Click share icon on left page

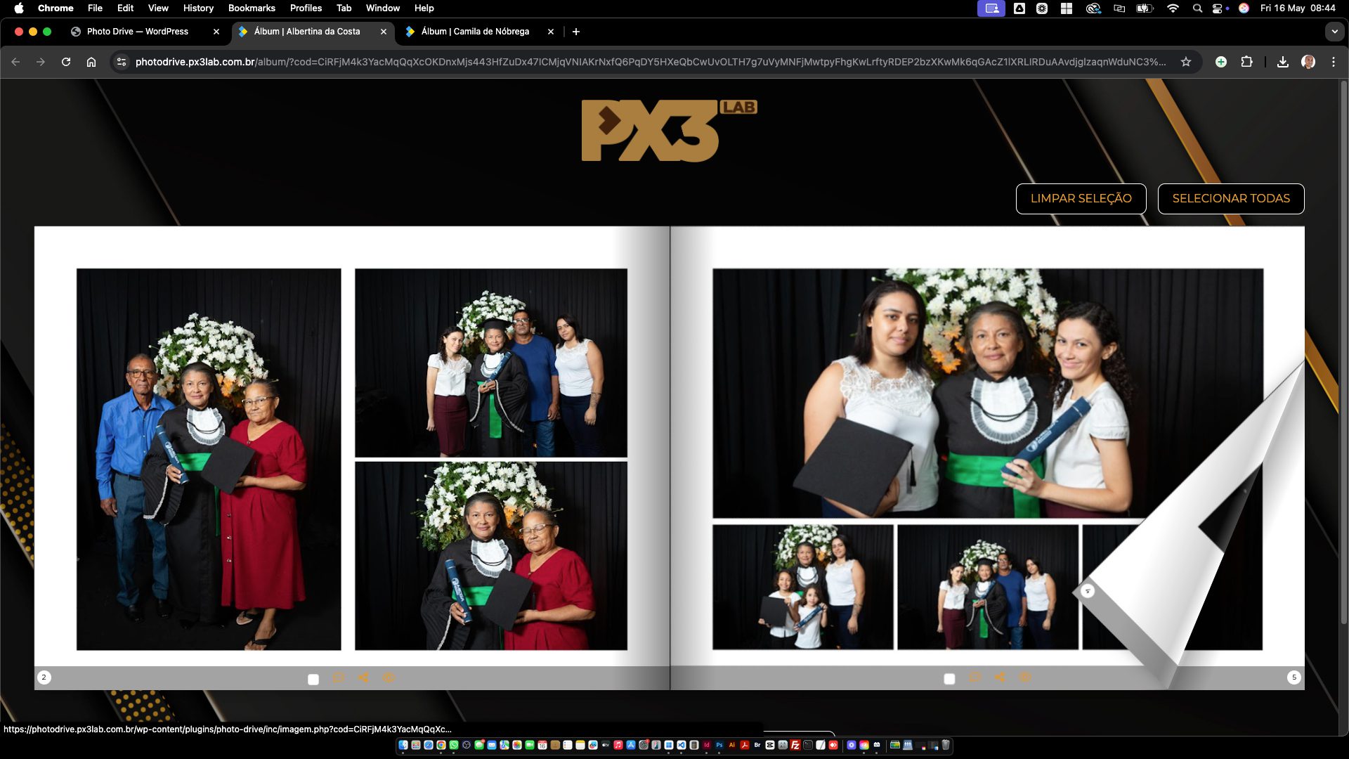[x=363, y=677]
